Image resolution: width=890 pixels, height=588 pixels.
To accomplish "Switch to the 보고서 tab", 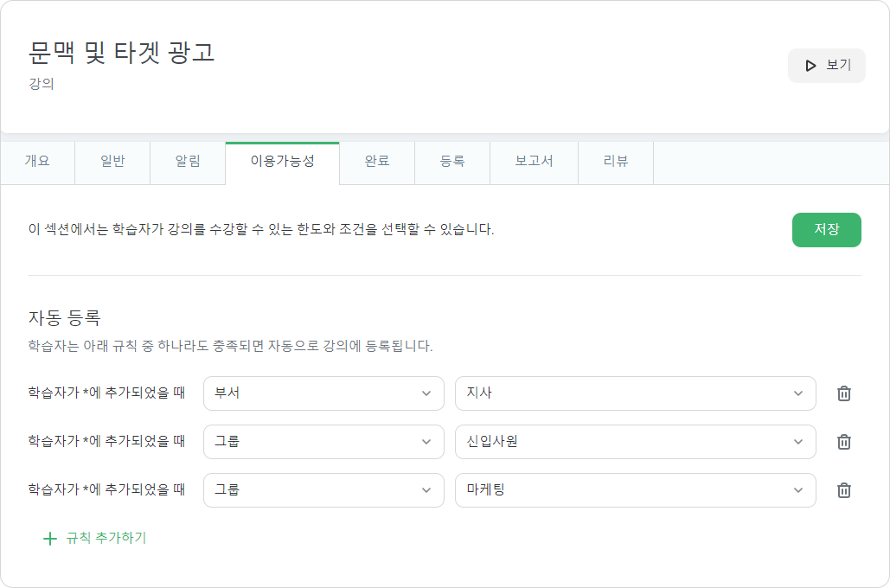I will 535,163.
